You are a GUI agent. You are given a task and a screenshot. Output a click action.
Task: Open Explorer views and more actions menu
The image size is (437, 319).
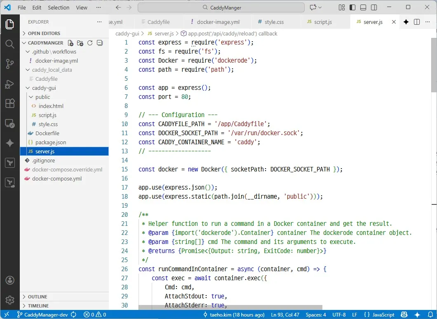coord(99,22)
